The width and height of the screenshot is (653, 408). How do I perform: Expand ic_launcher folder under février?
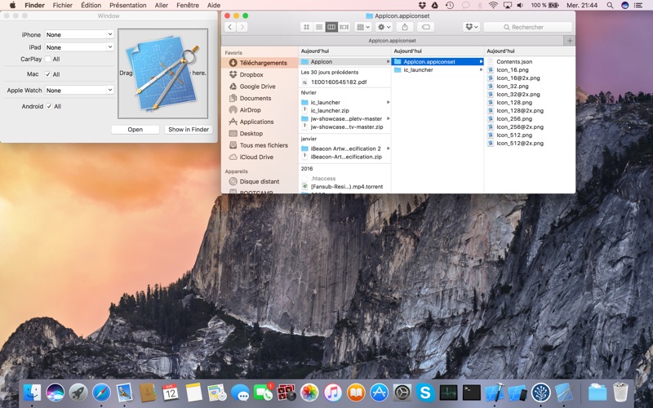pyautogui.click(x=388, y=102)
